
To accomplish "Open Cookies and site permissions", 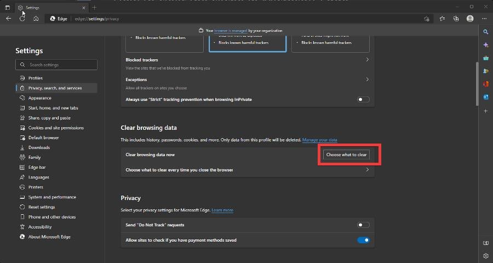I will point(56,128).
